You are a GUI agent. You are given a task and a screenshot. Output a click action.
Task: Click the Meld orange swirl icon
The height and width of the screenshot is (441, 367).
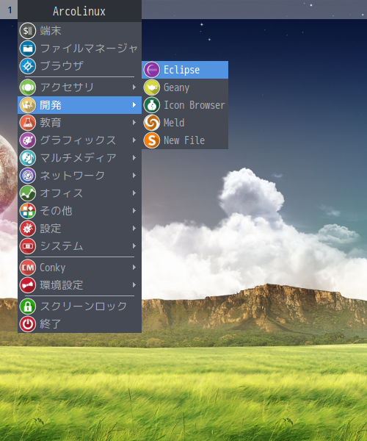coord(152,123)
